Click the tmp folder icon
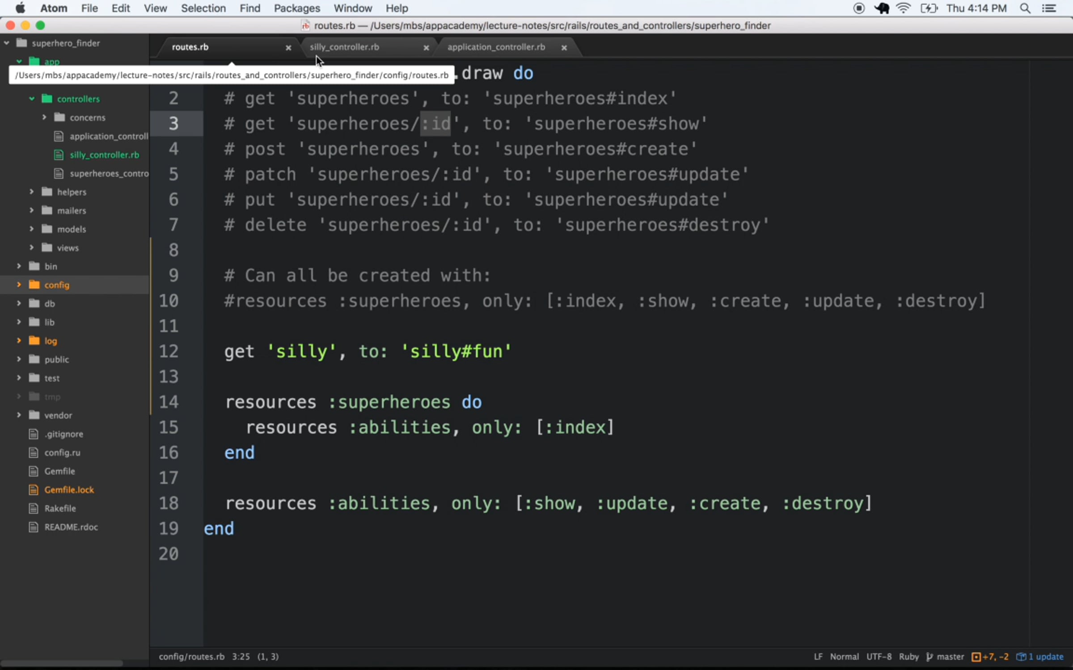This screenshot has height=670, width=1073. pos(34,396)
